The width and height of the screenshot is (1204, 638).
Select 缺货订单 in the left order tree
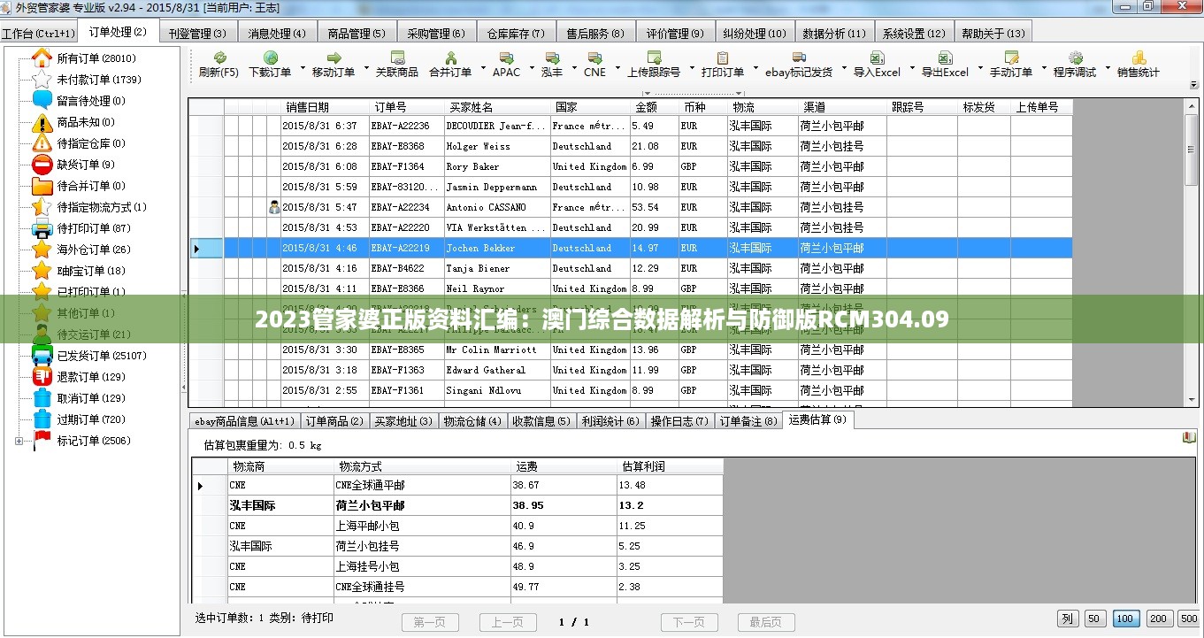[x=78, y=165]
